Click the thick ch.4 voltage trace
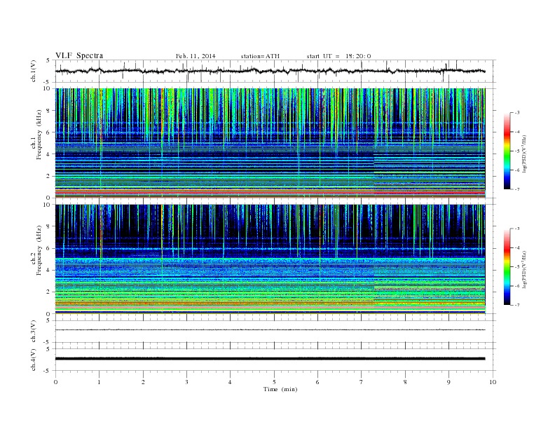 270,359
